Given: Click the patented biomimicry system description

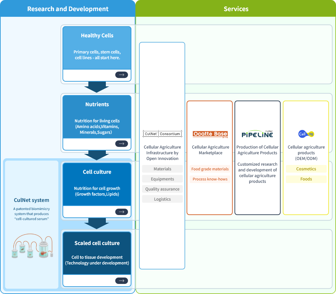Looking at the screenshot, I should (x=32, y=214).
